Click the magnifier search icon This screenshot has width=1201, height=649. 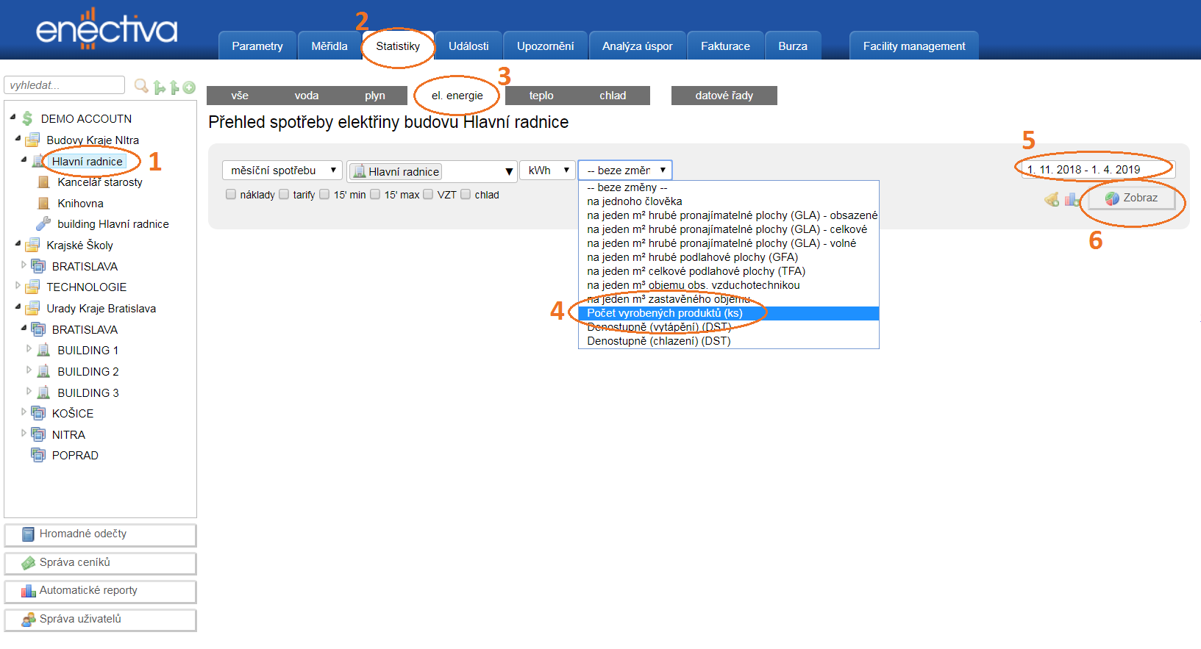pyautogui.click(x=141, y=87)
